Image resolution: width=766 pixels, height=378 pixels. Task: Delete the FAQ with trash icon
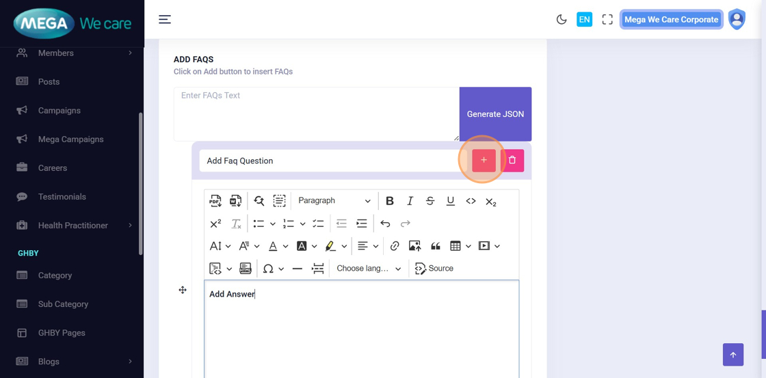click(512, 161)
